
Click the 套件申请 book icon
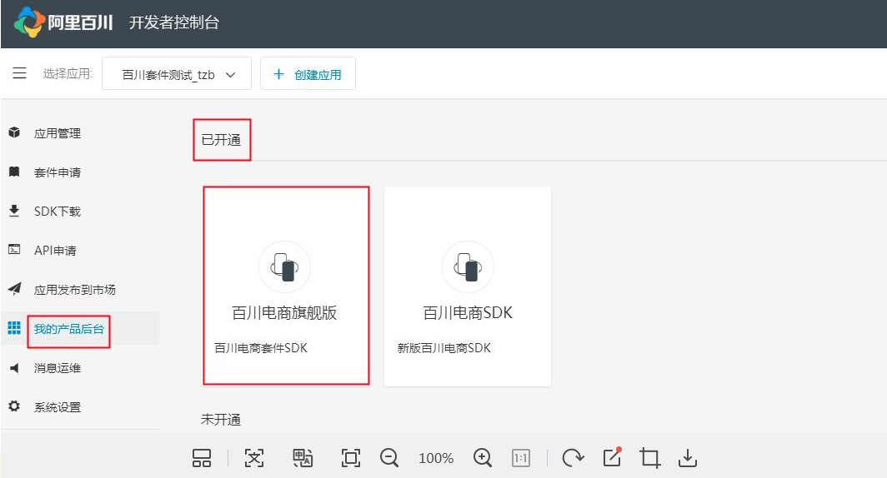(x=14, y=172)
